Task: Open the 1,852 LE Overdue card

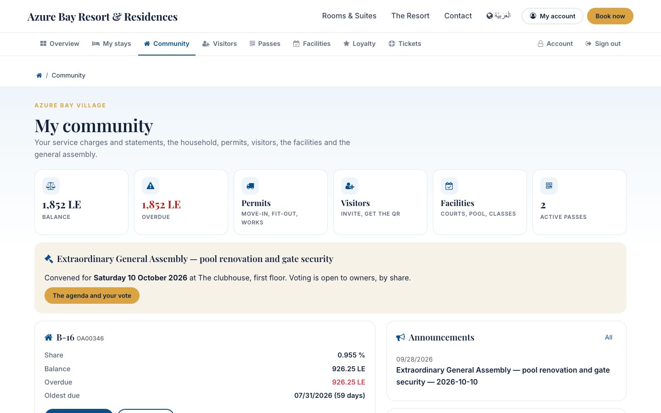Action: 181,202
